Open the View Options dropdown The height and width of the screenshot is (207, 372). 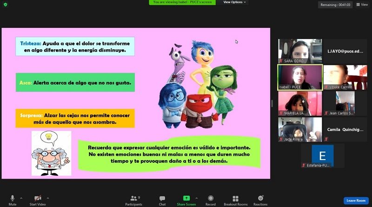pos(234,2)
